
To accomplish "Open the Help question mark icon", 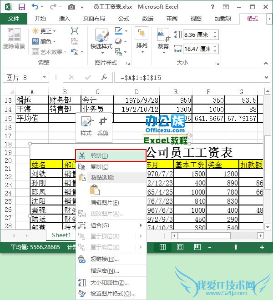I will pos(212,7).
